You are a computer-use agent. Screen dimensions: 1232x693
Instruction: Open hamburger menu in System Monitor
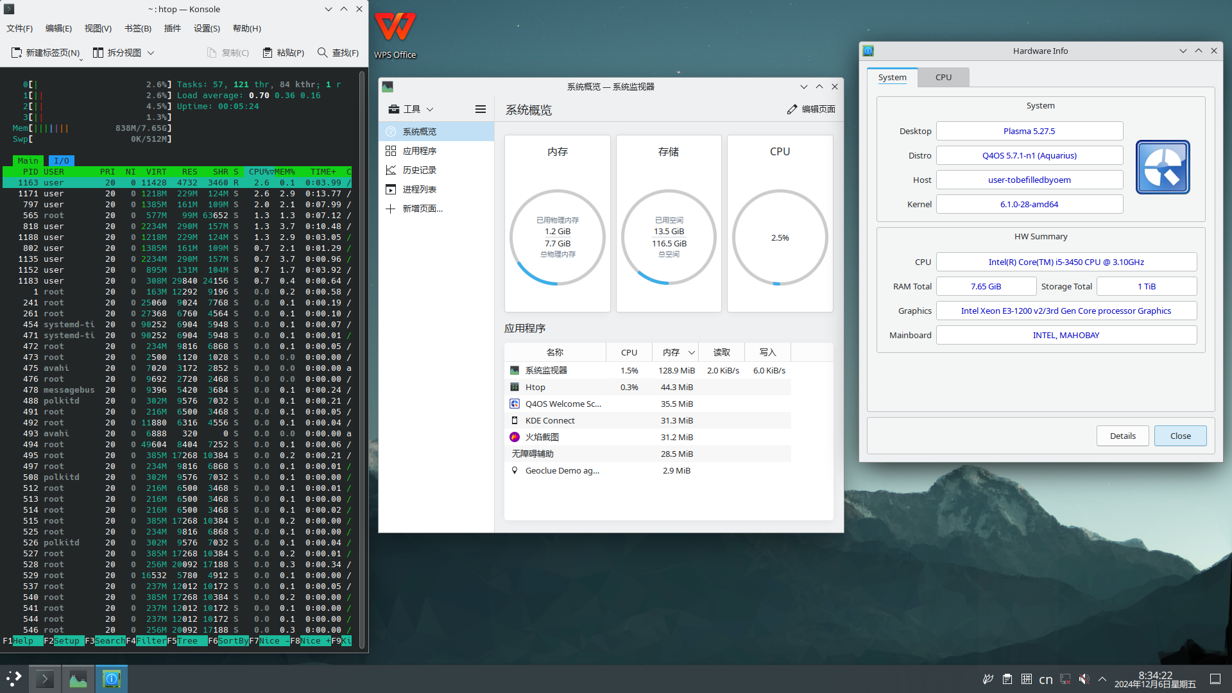(480, 109)
